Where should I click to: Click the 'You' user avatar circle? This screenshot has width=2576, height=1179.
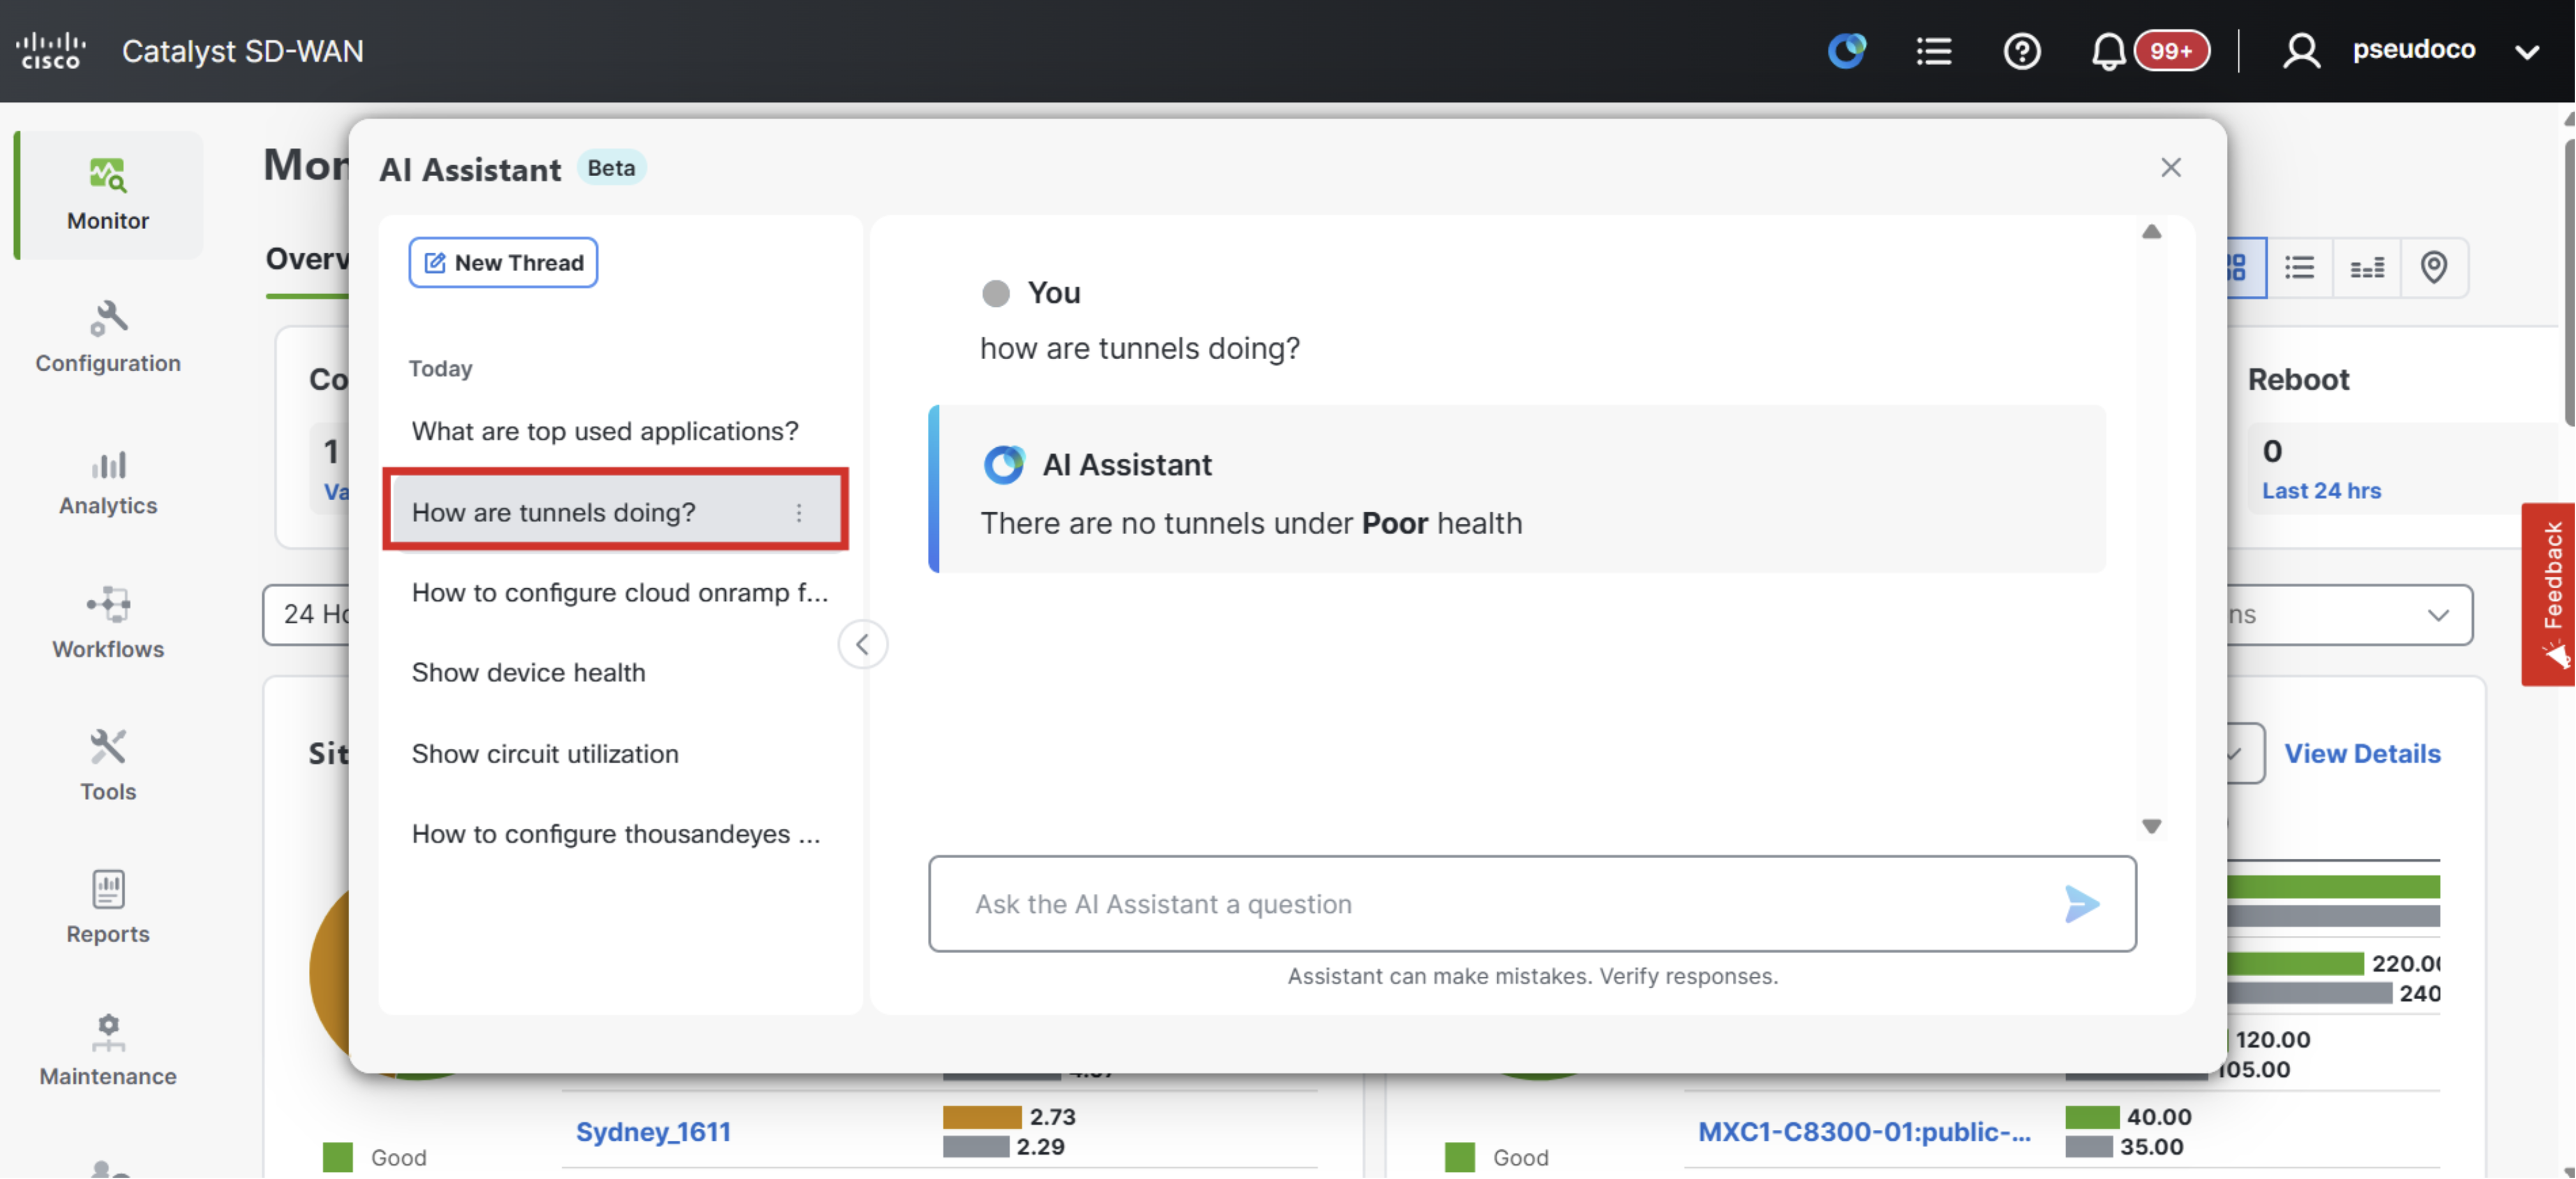click(995, 293)
